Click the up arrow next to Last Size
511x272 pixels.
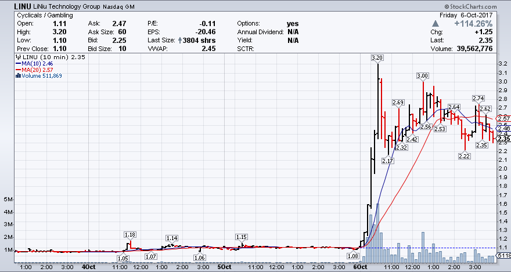click(180, 40)
